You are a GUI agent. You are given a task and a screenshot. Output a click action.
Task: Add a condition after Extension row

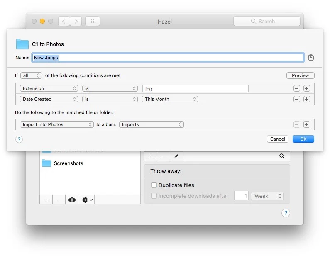(307, 88)
